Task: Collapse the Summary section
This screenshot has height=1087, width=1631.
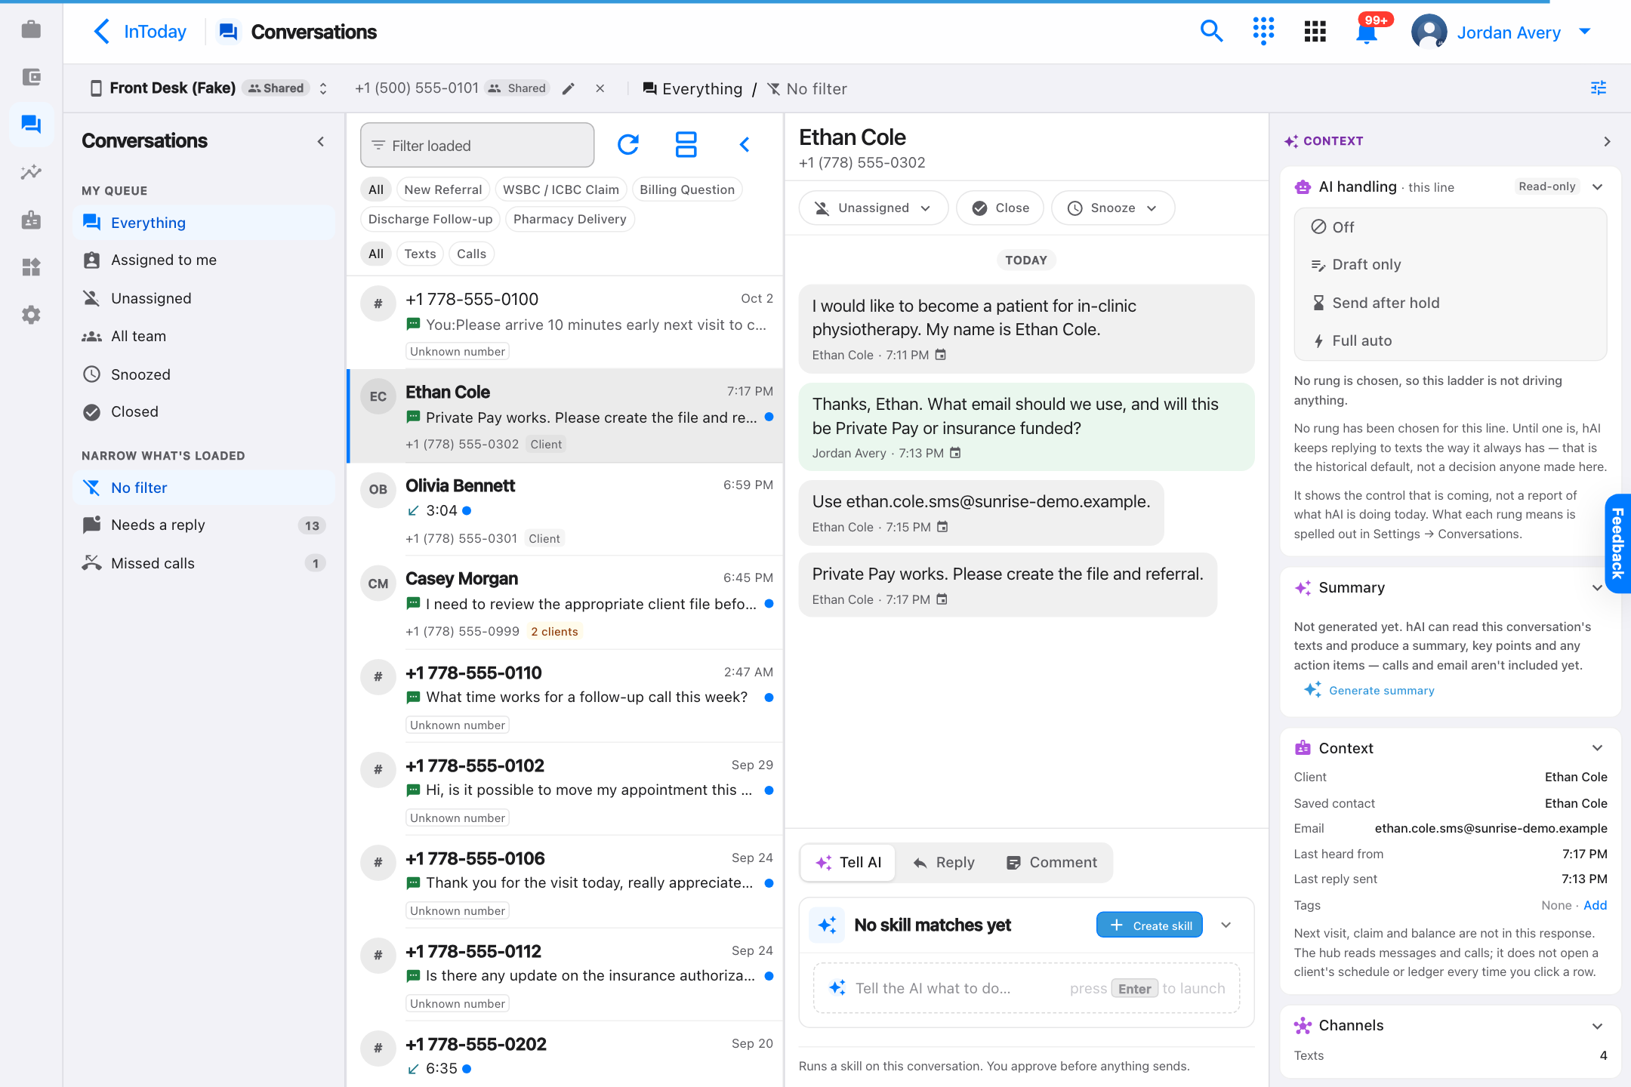Action: (1597, 588)
